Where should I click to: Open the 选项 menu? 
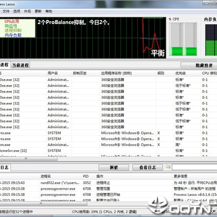point(17,11)
